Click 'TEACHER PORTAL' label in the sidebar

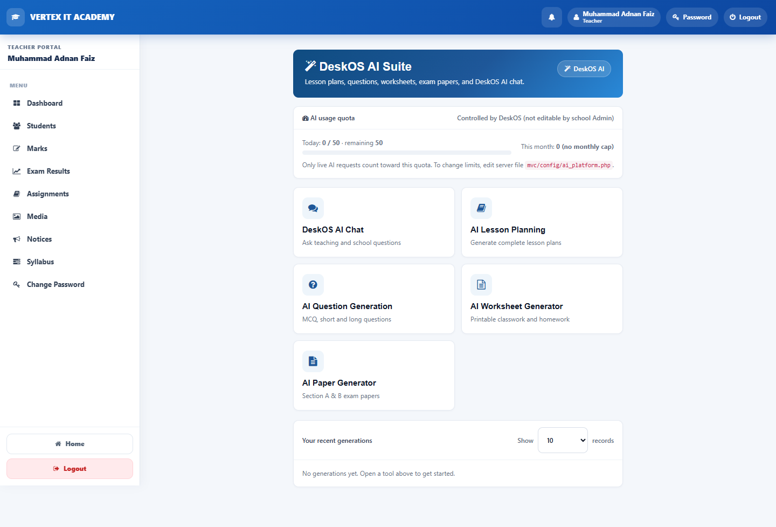coord(34,47)
